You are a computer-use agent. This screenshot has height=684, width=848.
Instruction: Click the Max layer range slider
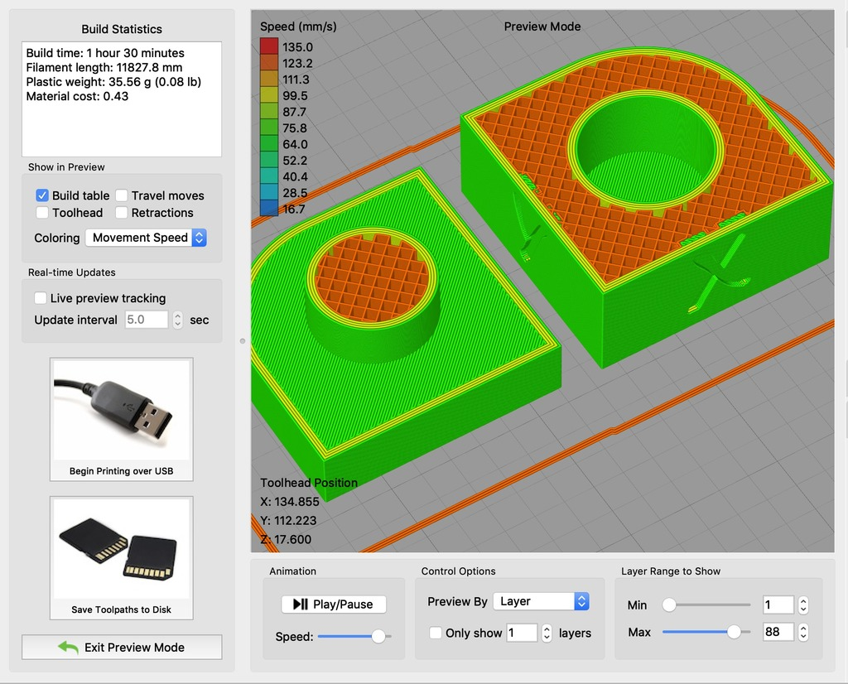[x=706, y=632]
